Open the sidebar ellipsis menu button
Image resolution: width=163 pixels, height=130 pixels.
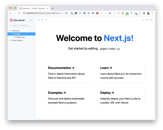(x=31, y=20)
